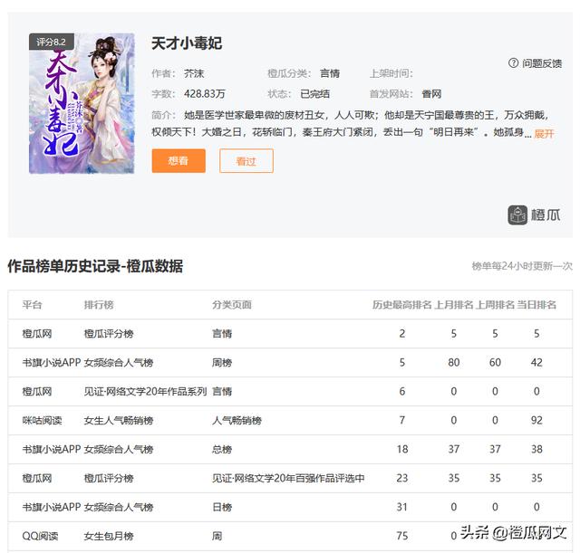Click the orange 想看 button
Screen dimensions: 580x553
[x=179, y=161]
